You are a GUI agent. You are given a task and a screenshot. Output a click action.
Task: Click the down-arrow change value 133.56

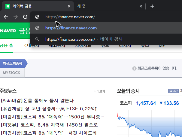point(169,103)
